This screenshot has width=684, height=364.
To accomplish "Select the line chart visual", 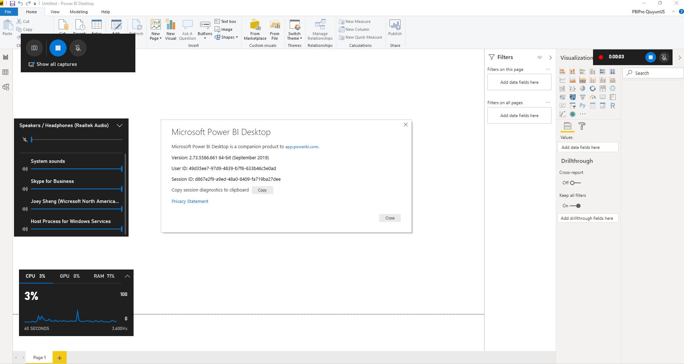I will coord(563,80).
